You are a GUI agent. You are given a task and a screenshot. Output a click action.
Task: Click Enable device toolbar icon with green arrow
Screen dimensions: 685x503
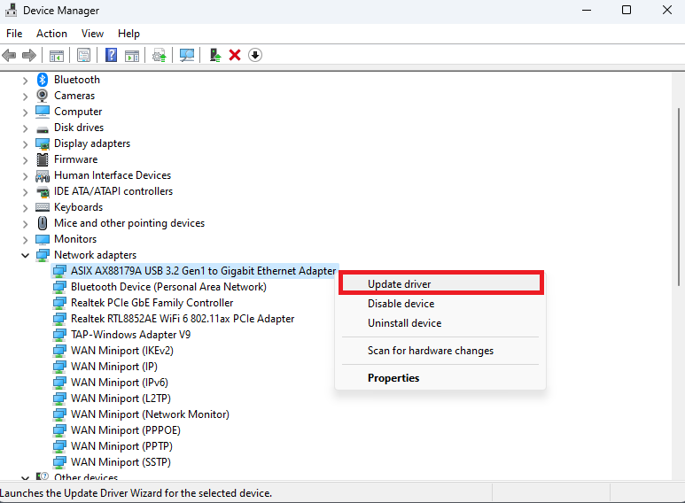click(215, 55)
